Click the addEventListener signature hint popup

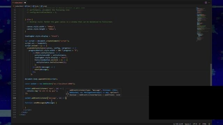tap(93, 93)
